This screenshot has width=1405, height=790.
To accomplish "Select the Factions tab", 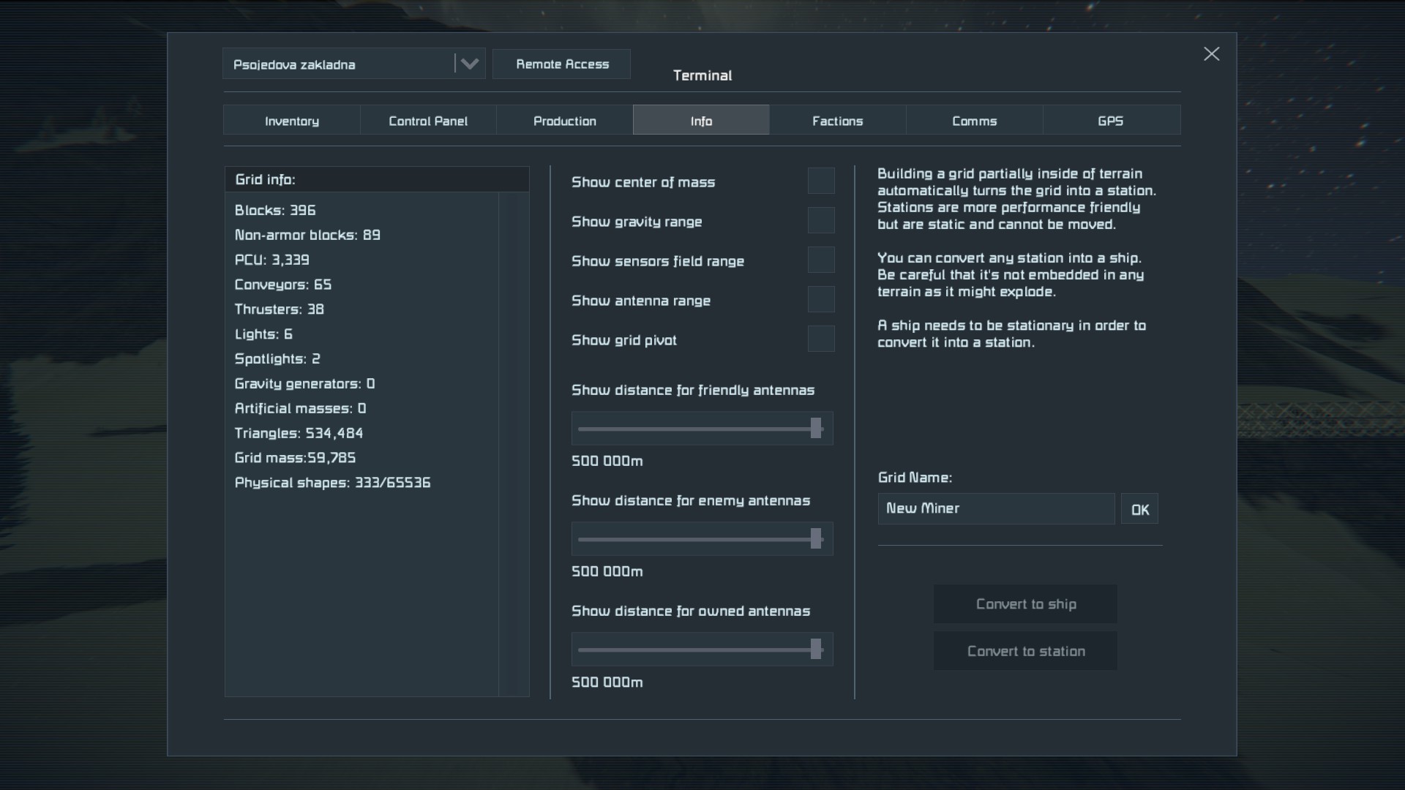I will point(837,121).
